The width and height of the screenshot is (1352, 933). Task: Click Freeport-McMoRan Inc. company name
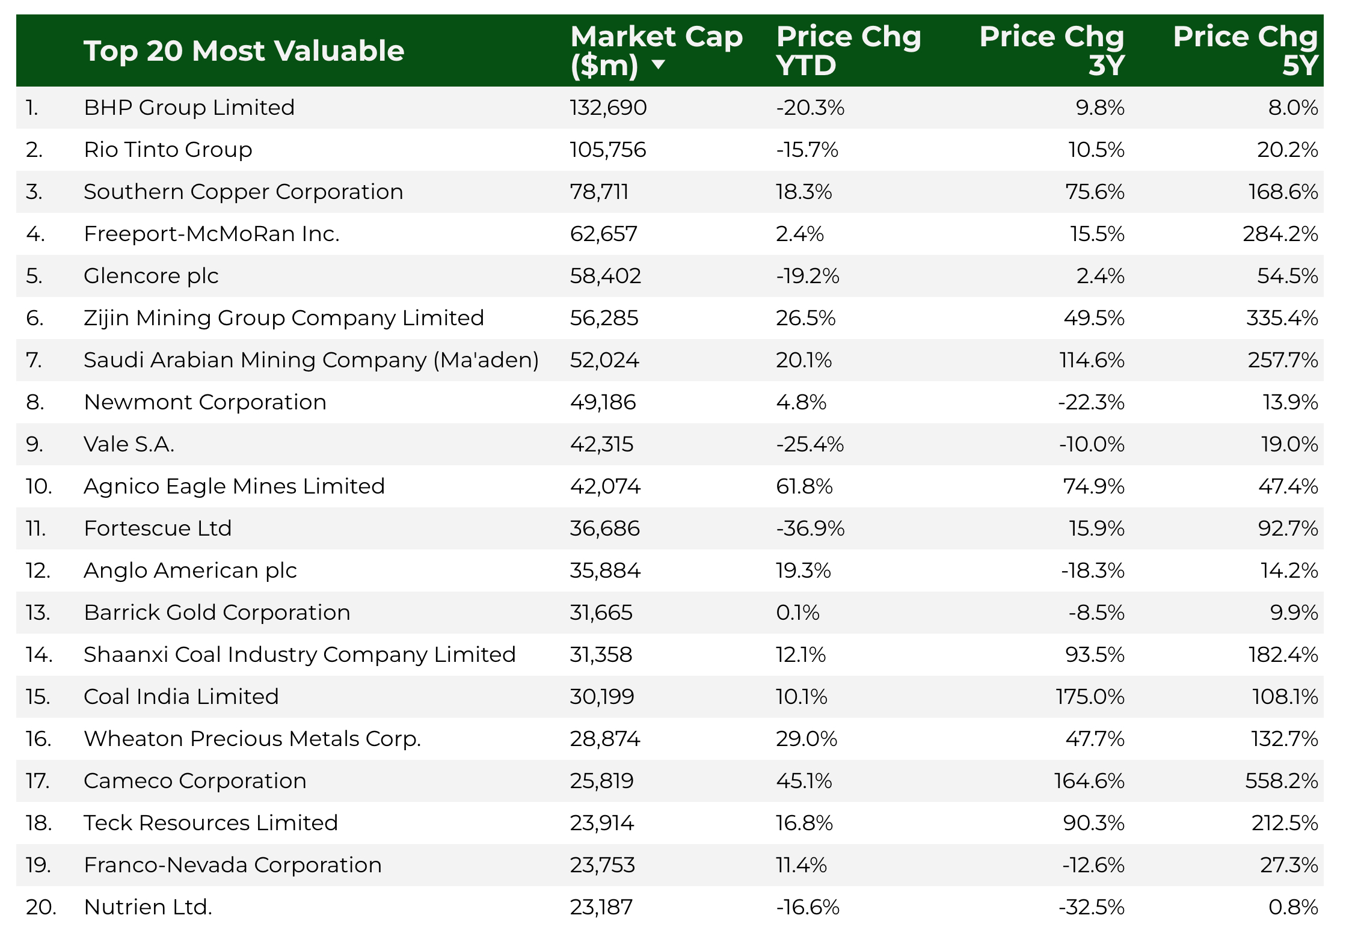click(212, 234)
